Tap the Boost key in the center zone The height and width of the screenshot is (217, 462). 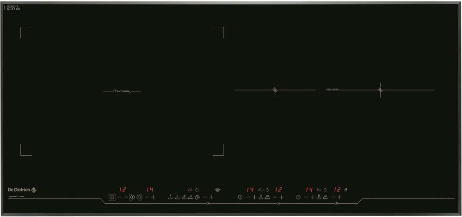click(x=267, y=197)
